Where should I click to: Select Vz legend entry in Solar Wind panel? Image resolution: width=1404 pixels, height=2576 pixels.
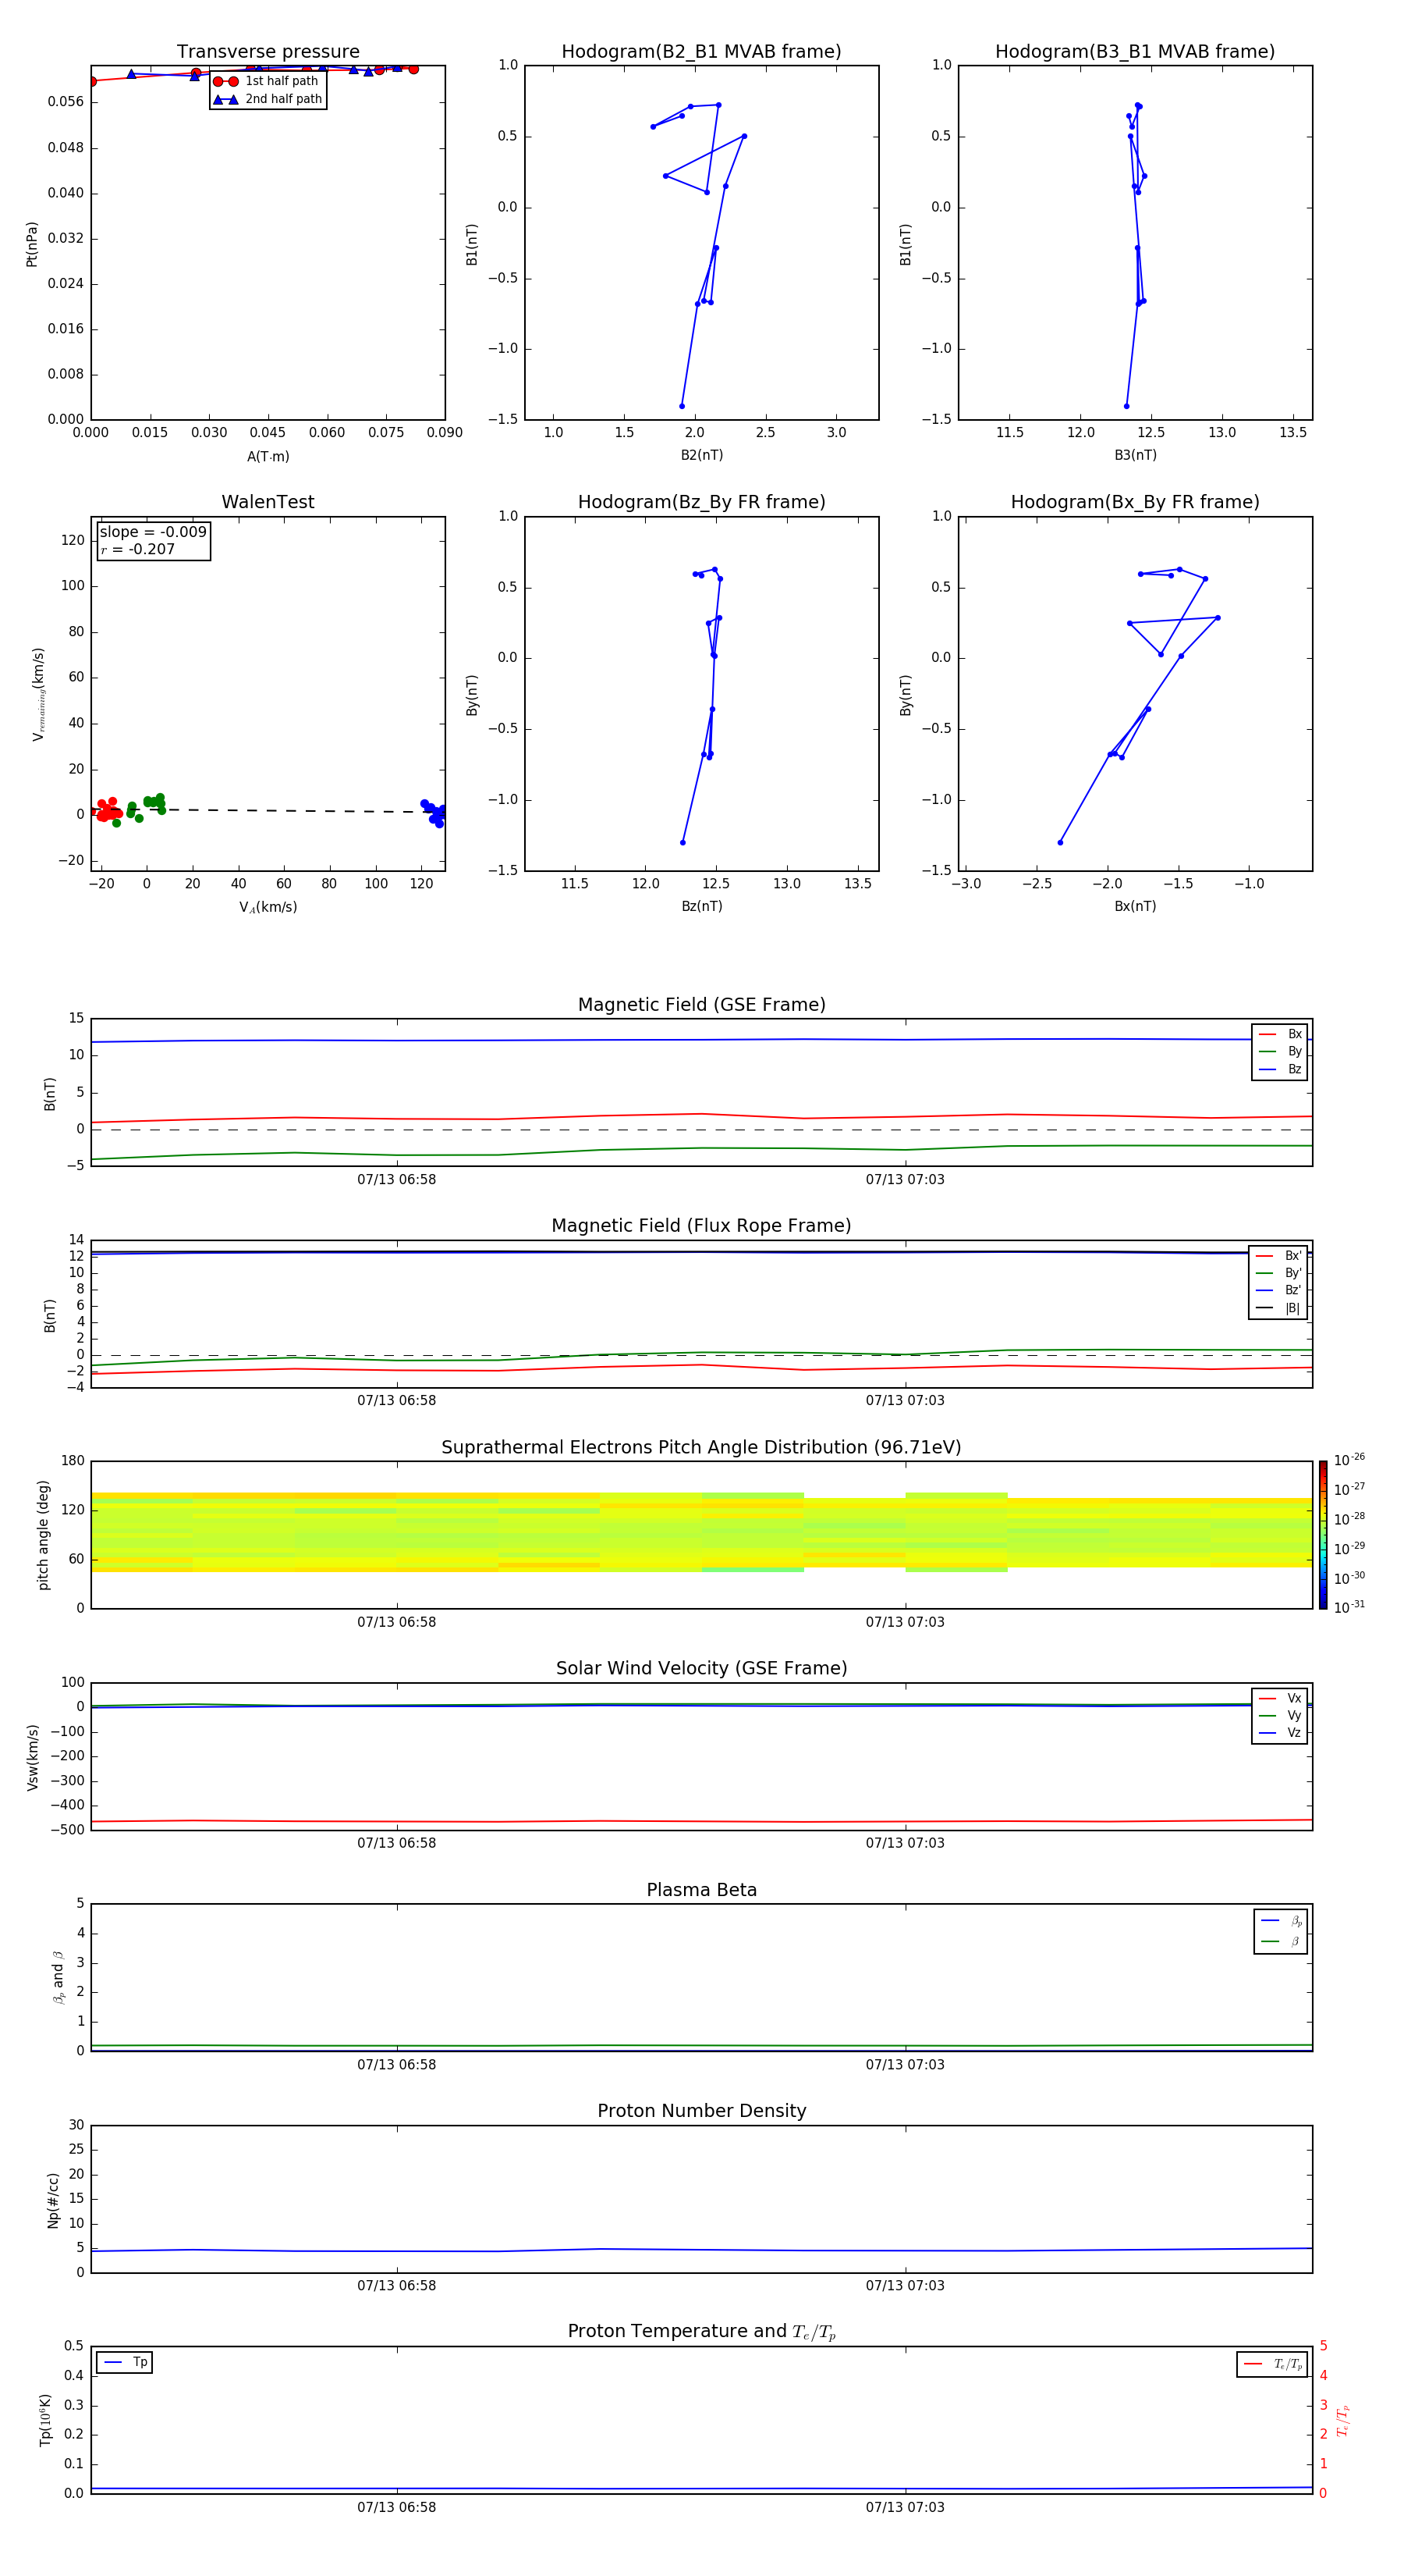click(1279, 1732)
